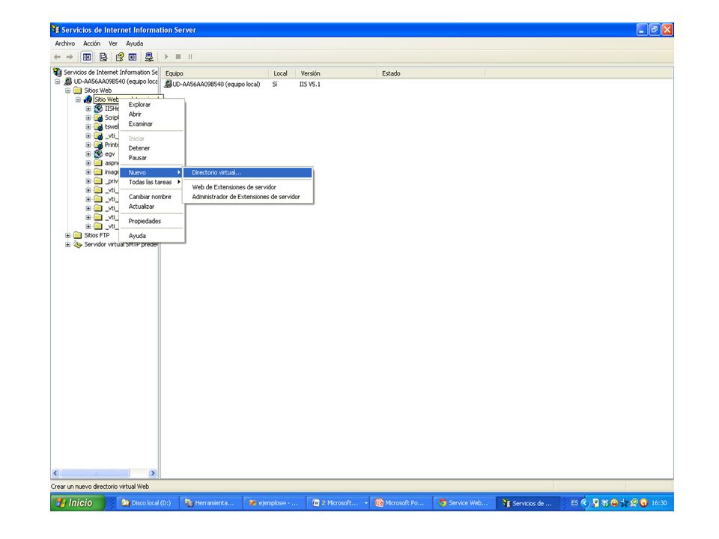Expand the egv tree node

point(88,154)
